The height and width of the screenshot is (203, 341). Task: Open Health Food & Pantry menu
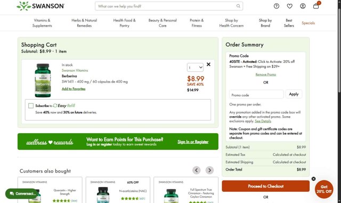[x=124, y=23]
